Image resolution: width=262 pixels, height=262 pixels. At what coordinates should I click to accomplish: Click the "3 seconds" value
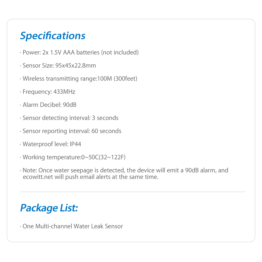(105, 118)
